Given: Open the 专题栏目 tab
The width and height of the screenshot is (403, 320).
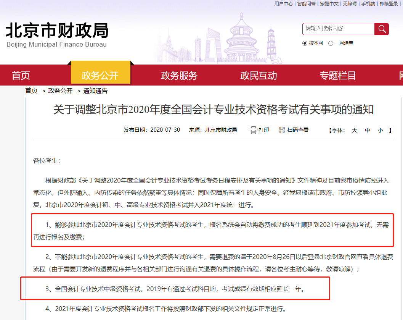Looking at the screenshot, I should point(338,75).
